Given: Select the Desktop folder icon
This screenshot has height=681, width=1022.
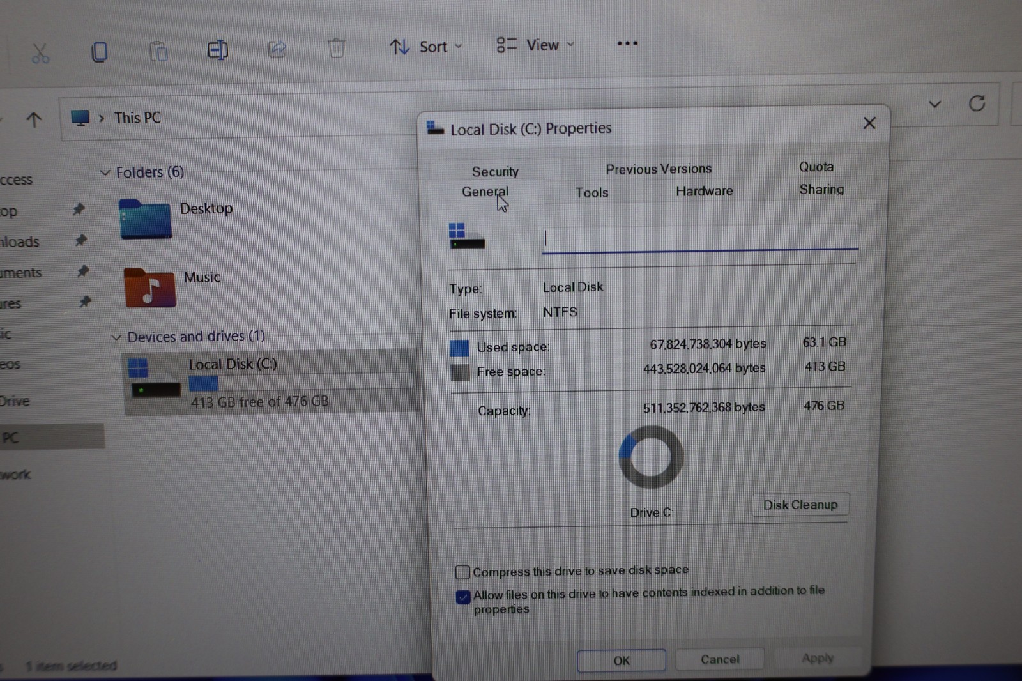Looking at the screenshot, I should (145, 220).
